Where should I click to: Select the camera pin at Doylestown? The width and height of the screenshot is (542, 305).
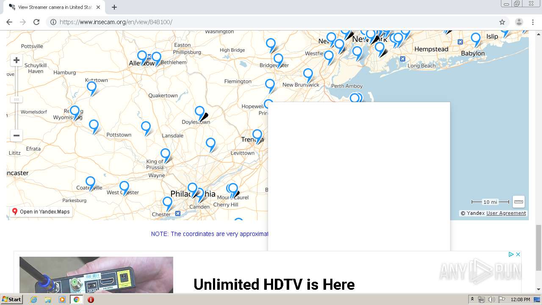click(x=199, y=113)
